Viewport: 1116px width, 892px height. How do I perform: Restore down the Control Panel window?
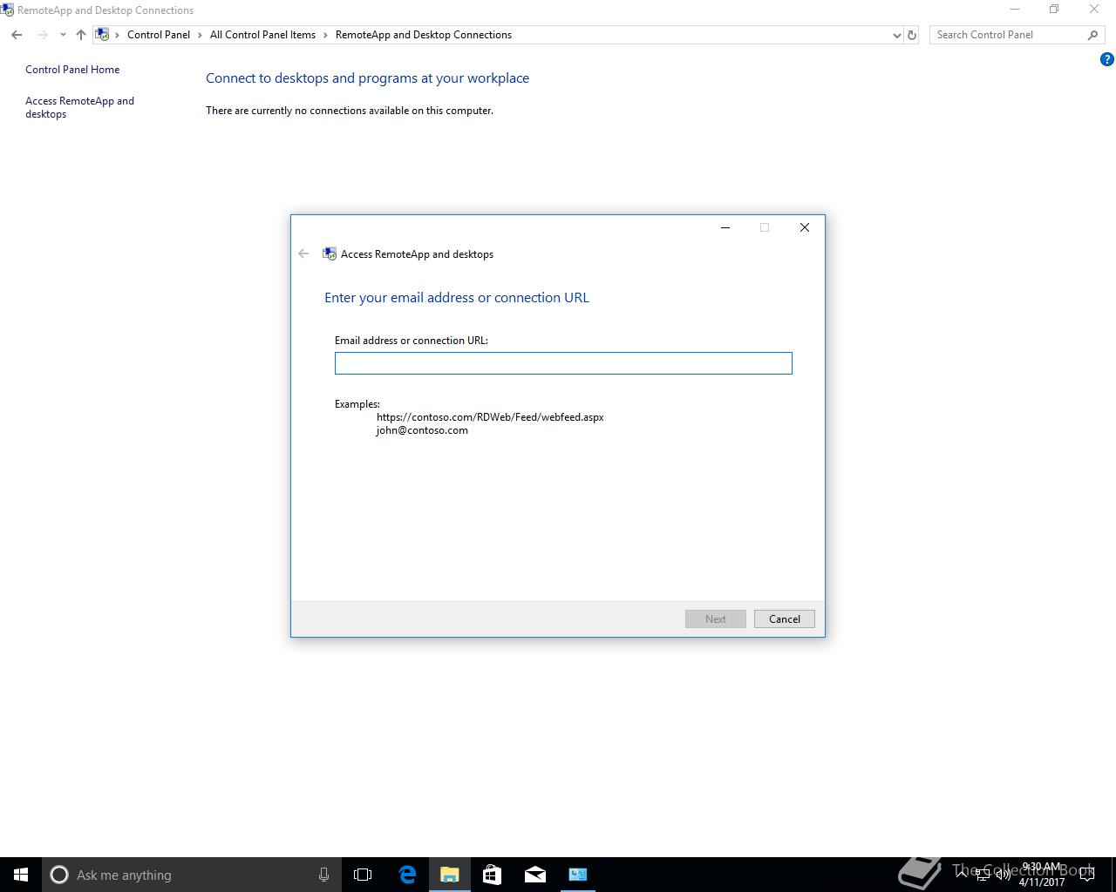[1054, 10]
